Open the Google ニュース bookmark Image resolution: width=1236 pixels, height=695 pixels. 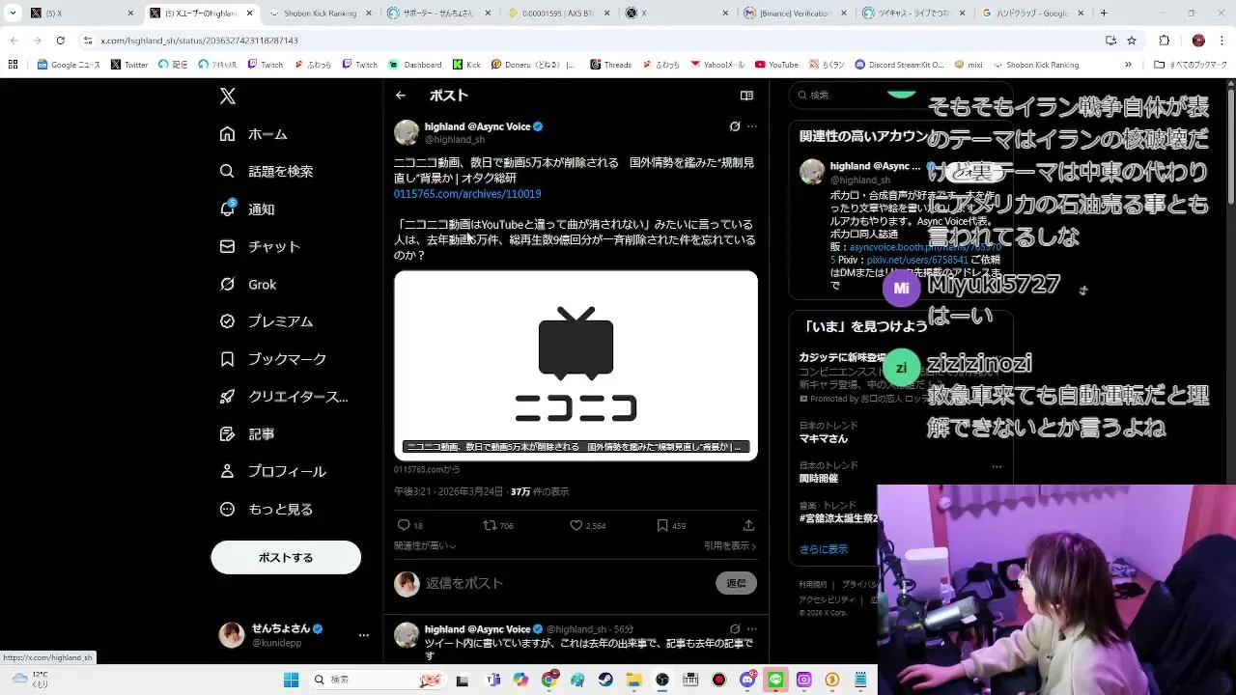click(x=69, y=65)
